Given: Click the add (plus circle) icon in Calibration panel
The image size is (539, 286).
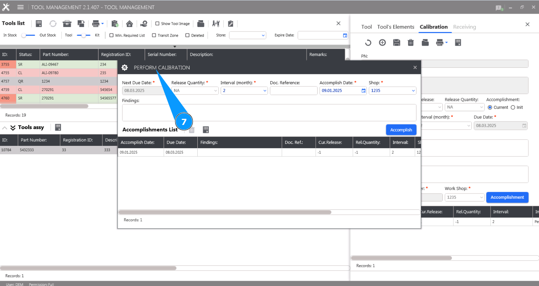Looking at the screenshot, I should tap(382, 43).
